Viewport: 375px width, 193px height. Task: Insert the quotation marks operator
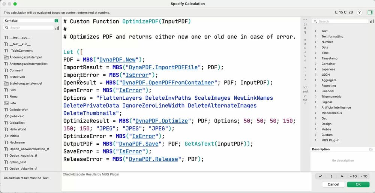305,19
